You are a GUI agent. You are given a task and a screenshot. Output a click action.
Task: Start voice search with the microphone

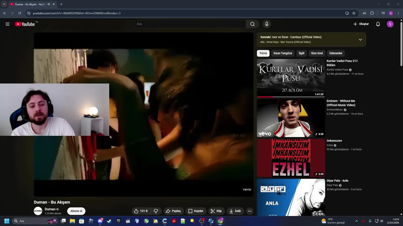click(267, 24)
